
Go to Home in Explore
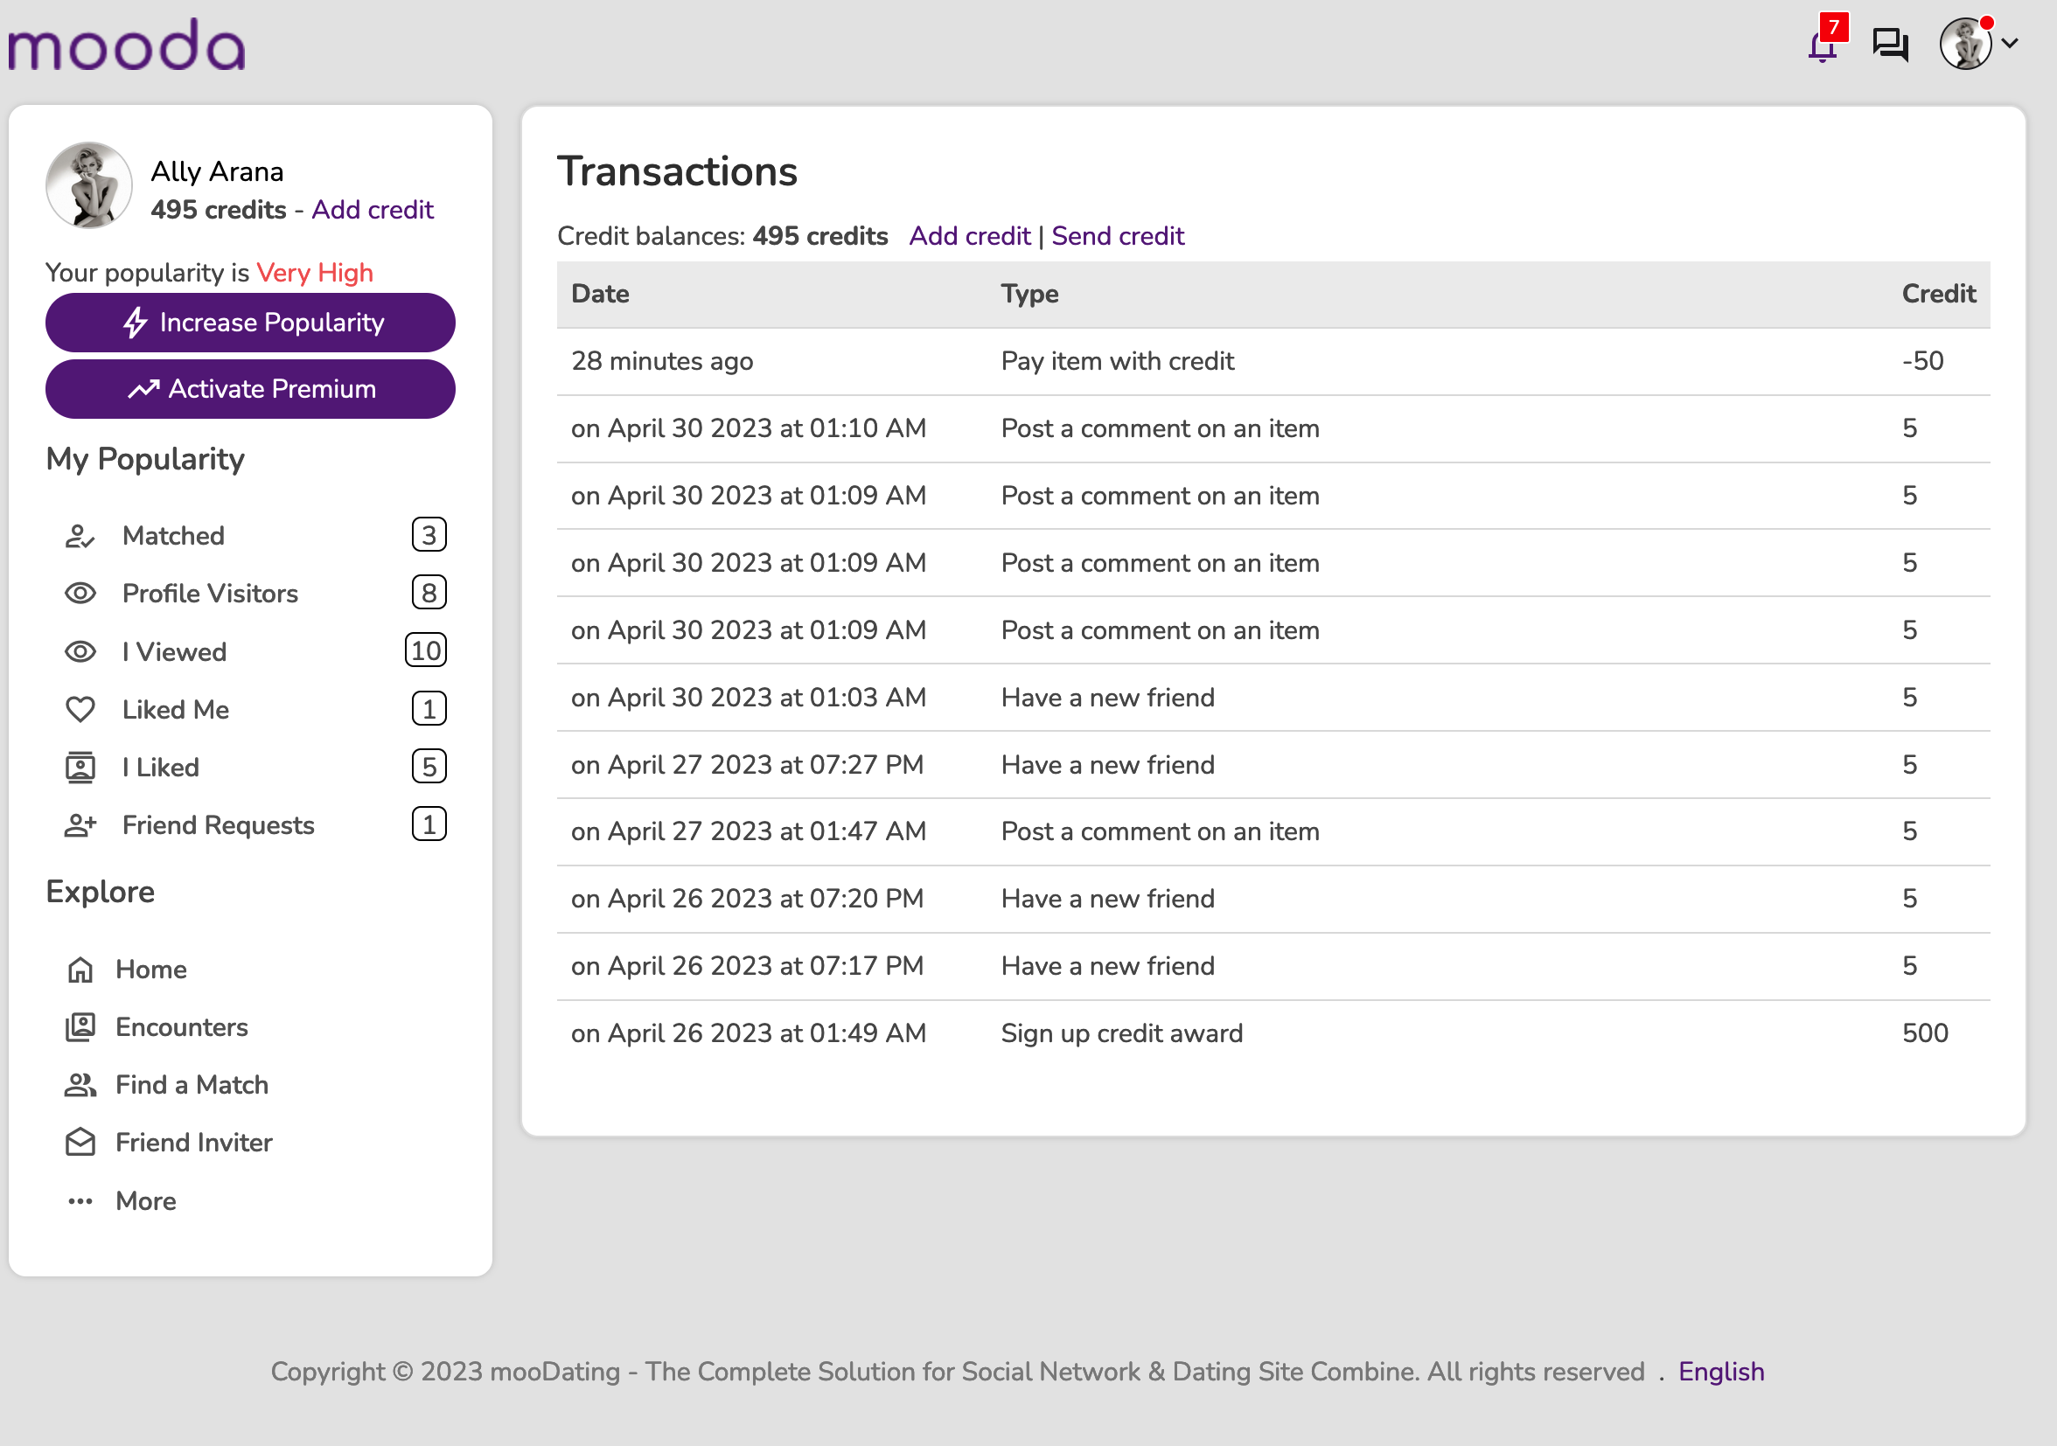[151, 969]
